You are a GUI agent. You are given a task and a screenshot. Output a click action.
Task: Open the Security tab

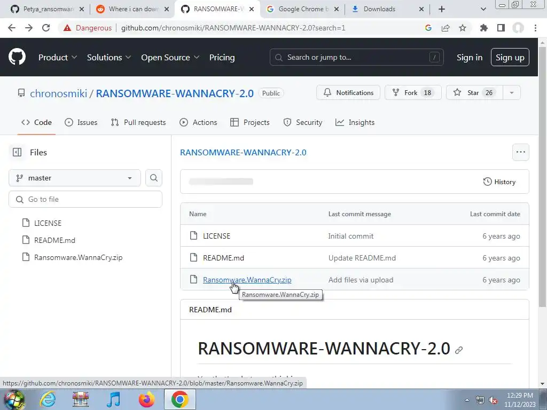[x=303, y=122]
